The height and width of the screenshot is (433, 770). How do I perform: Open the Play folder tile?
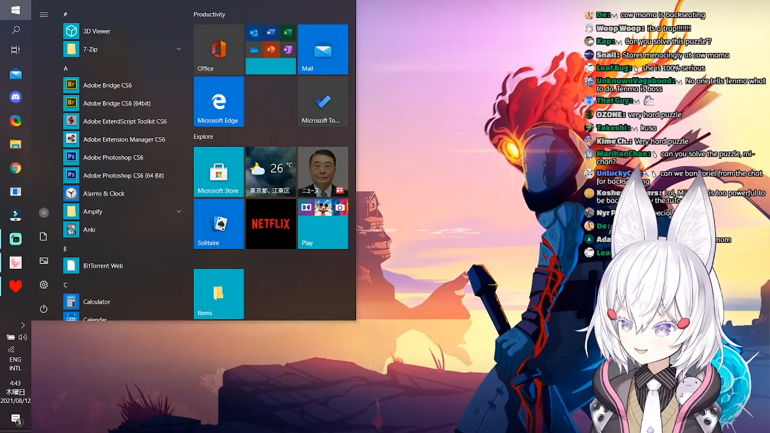coord(323,224)
